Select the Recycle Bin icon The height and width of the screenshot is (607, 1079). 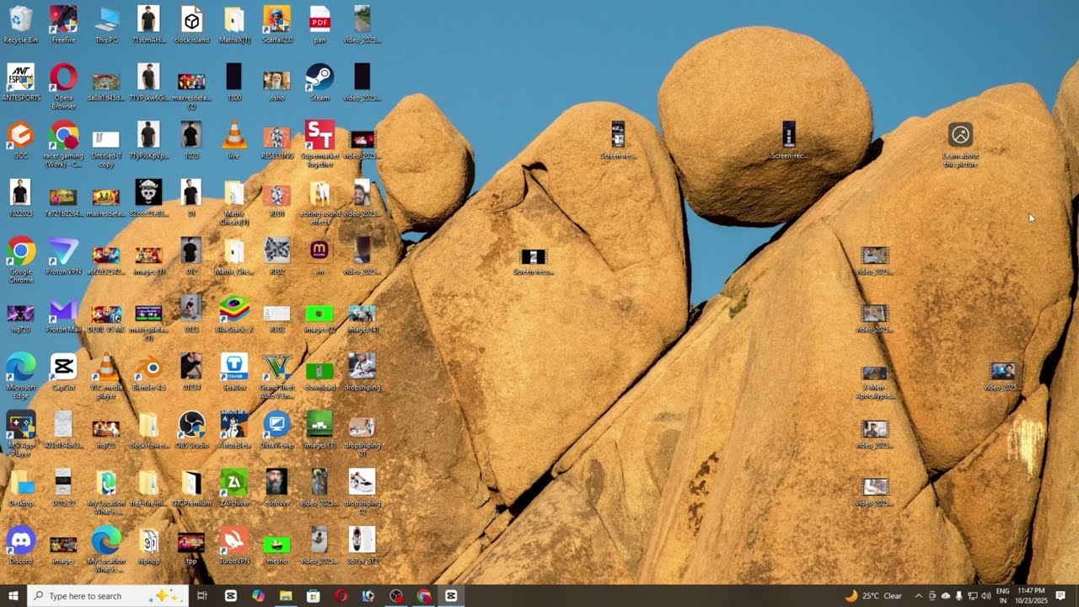[21, 24]
